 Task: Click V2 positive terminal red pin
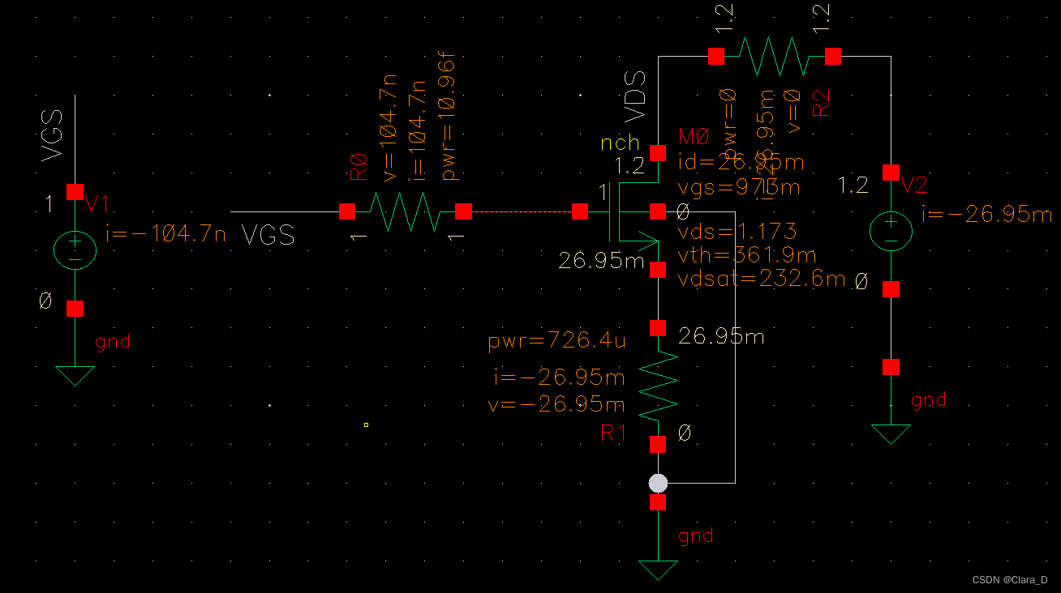pyautogui.click(x=891, y=173)
